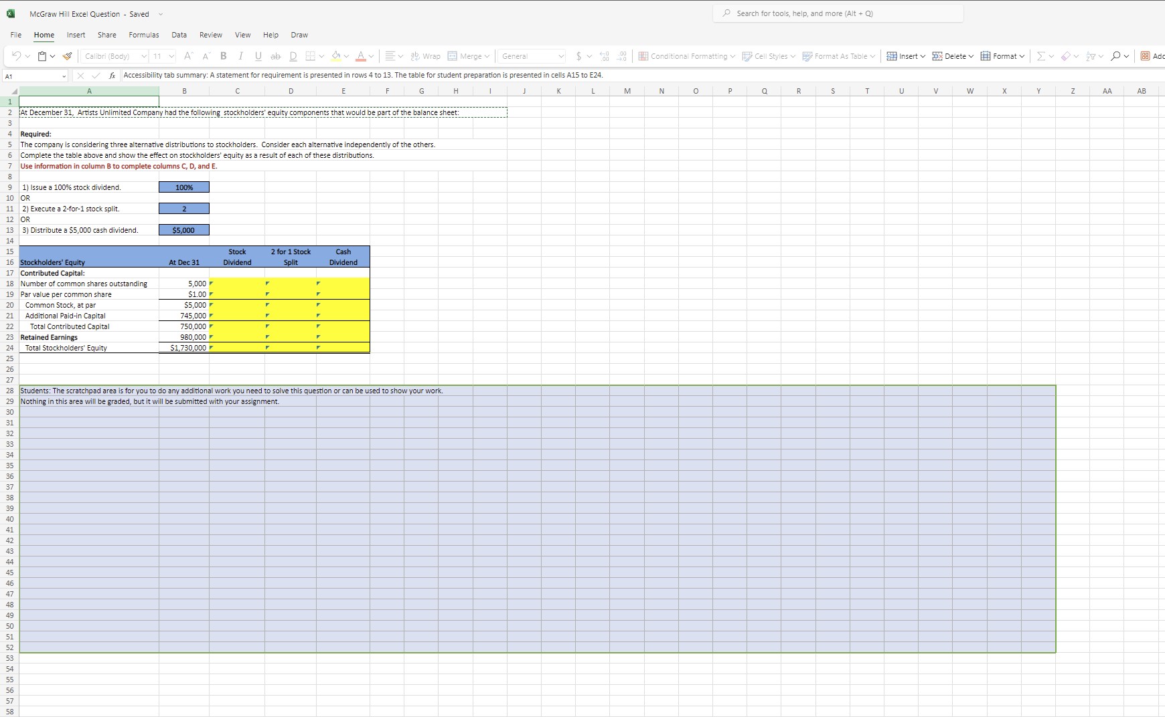Viewport: 1165px width, 717px height.
Task: Click the Undo icon
Action: 17,56
